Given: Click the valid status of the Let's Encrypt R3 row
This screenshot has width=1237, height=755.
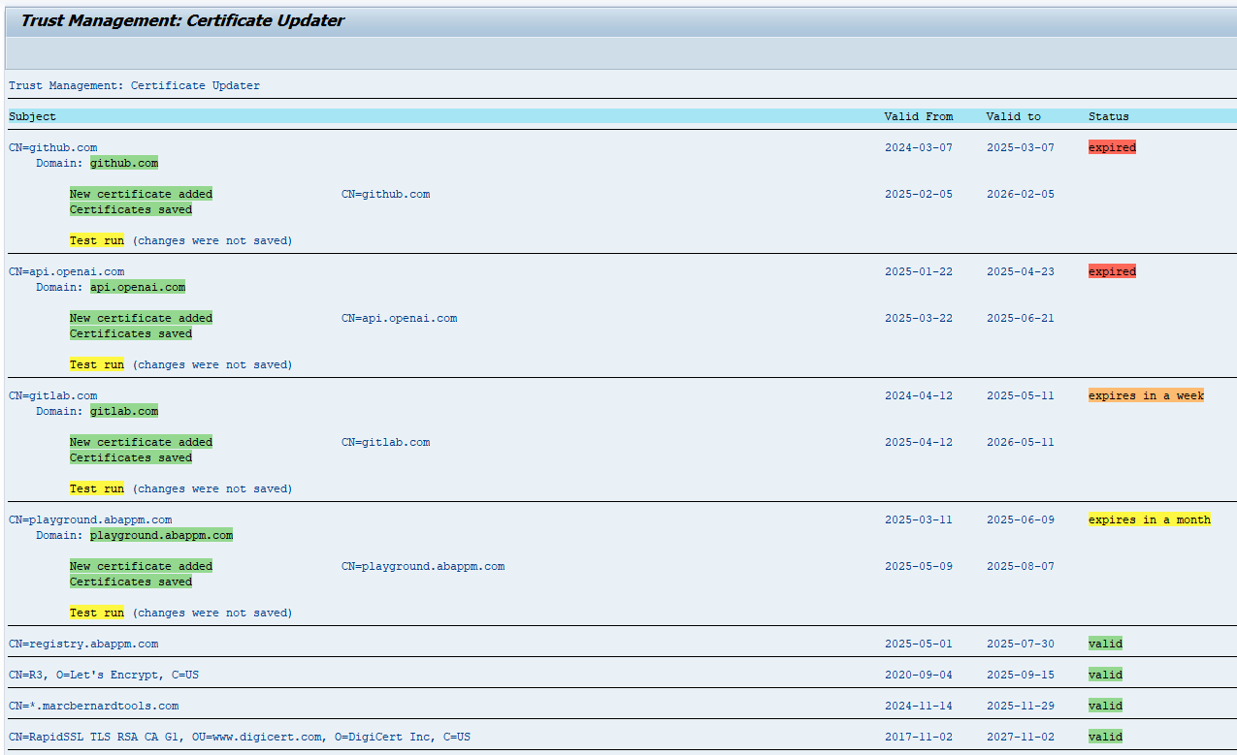Looking at the screenshot, I should coord(1105,675).
